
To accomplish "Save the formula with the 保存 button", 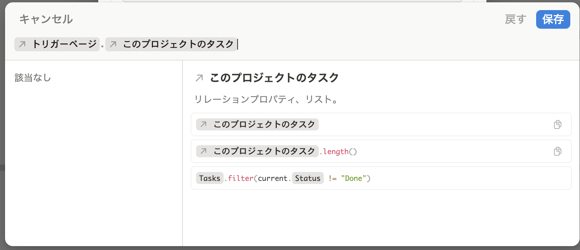I will point(553,19).
